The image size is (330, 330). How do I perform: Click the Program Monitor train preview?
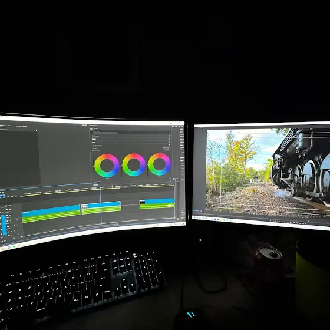click(268, 171)
